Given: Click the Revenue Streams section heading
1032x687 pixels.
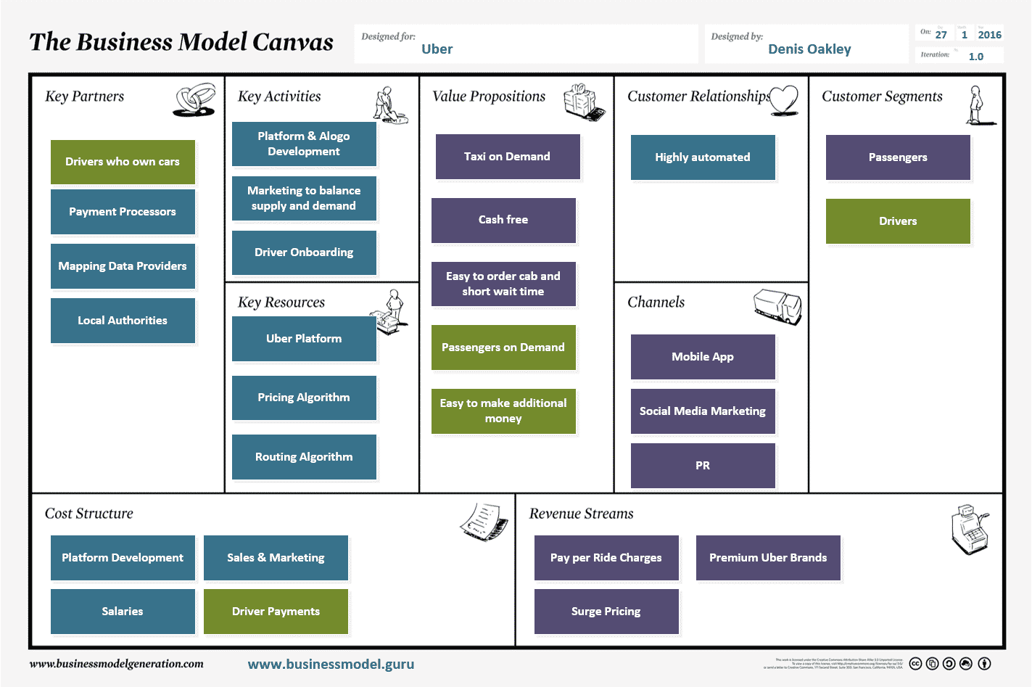Looking at the screenshot, I should 581,514.
